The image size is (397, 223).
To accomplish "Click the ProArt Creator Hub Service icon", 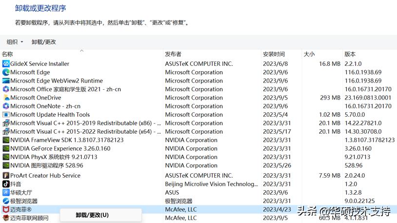I will tap(6, 175).
